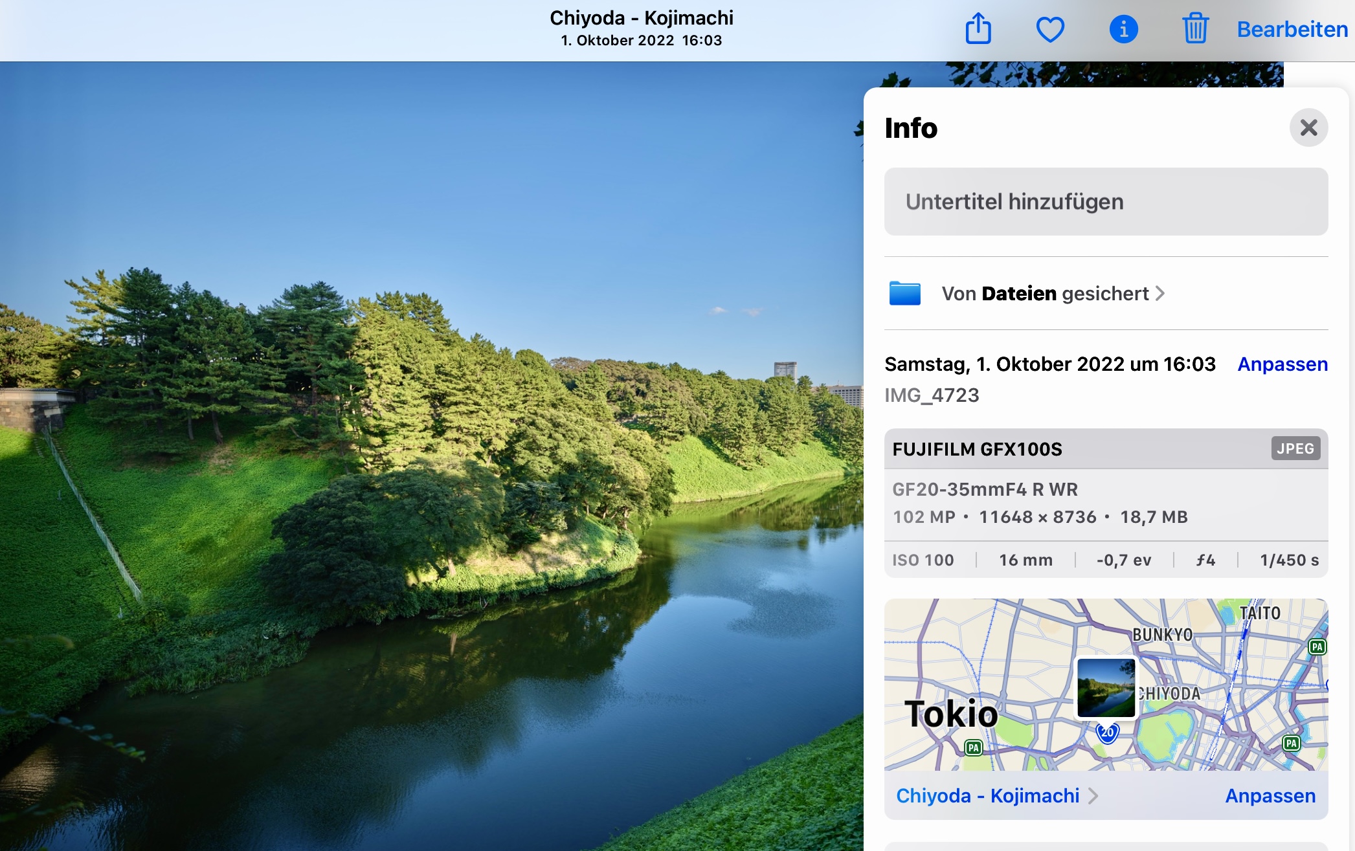Click Anpassen next to the date
This screenshot has width=1355, height=851.
click(x=1282, y=364)
